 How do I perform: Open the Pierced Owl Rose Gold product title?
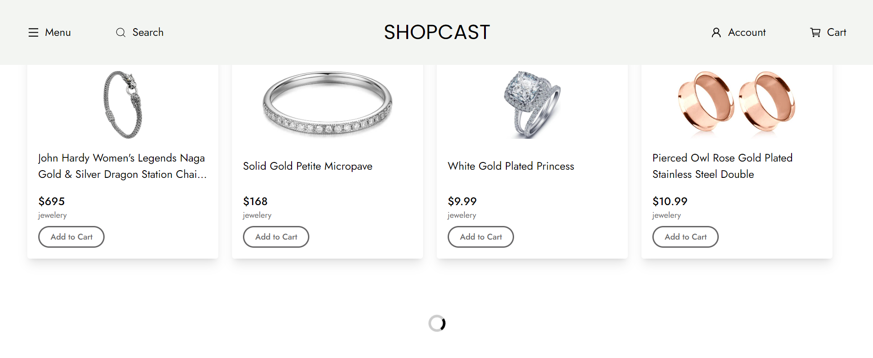click(x=722, y=166)
